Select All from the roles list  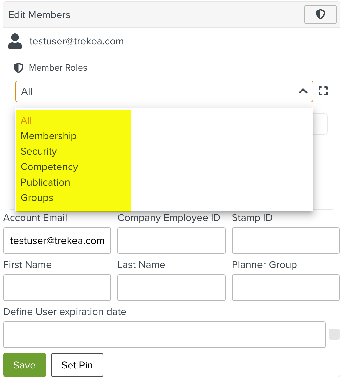click(x=26, y=120)
